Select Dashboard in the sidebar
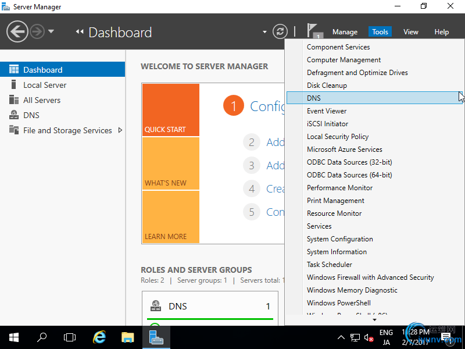Image resolution: width=465 pixels, height=349 pixels. click(62, 69)
